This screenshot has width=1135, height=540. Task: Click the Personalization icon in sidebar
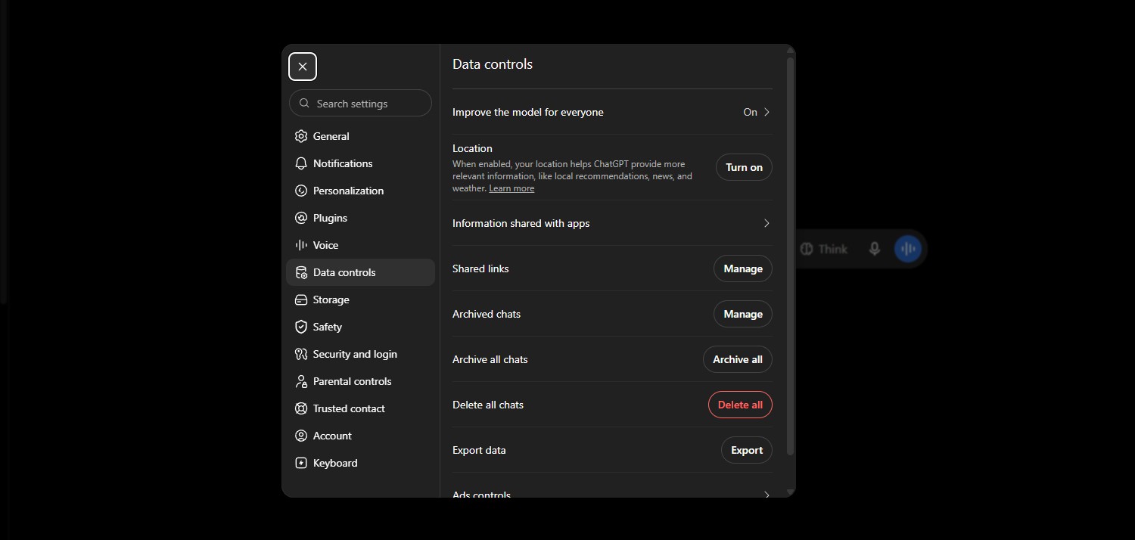[301, 191]
